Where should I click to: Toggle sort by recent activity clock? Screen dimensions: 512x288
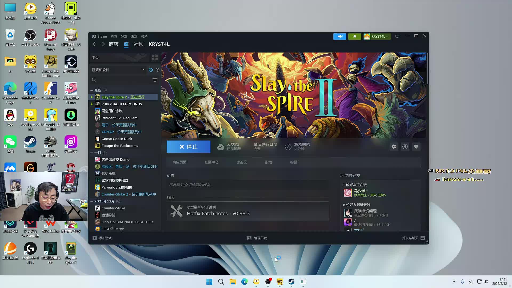(151, 70)
